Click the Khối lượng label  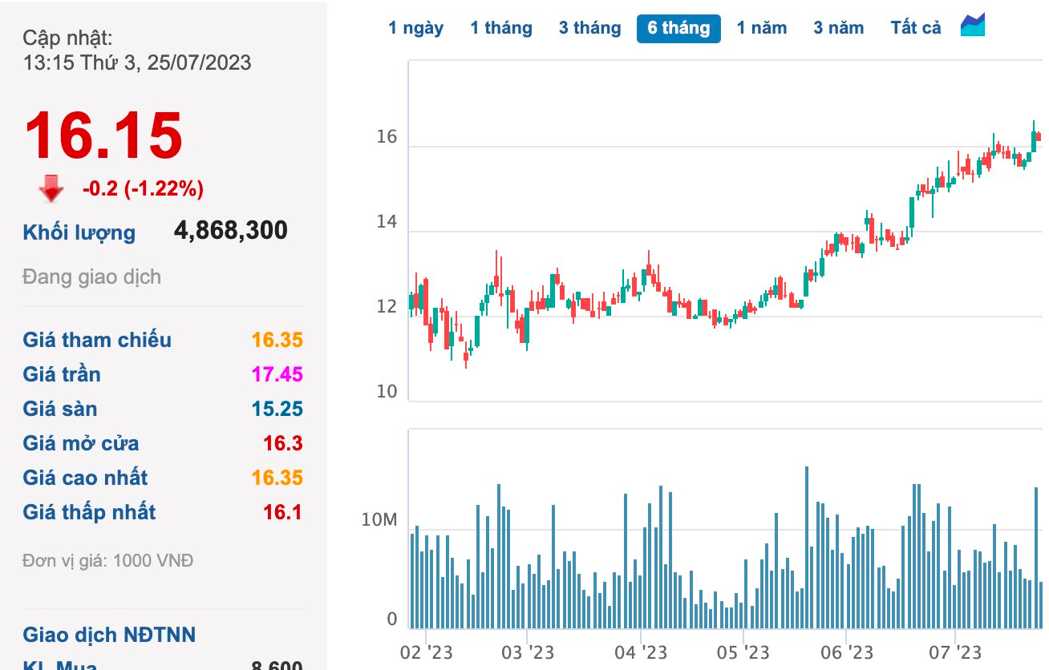point(79,233)
